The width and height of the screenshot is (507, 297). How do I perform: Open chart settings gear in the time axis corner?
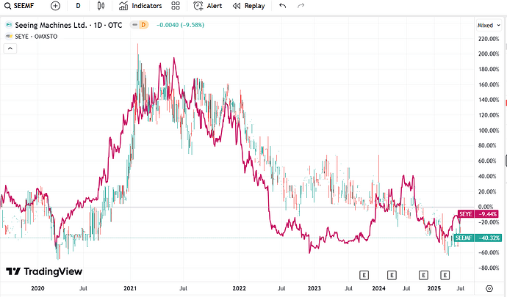point(489,288)
